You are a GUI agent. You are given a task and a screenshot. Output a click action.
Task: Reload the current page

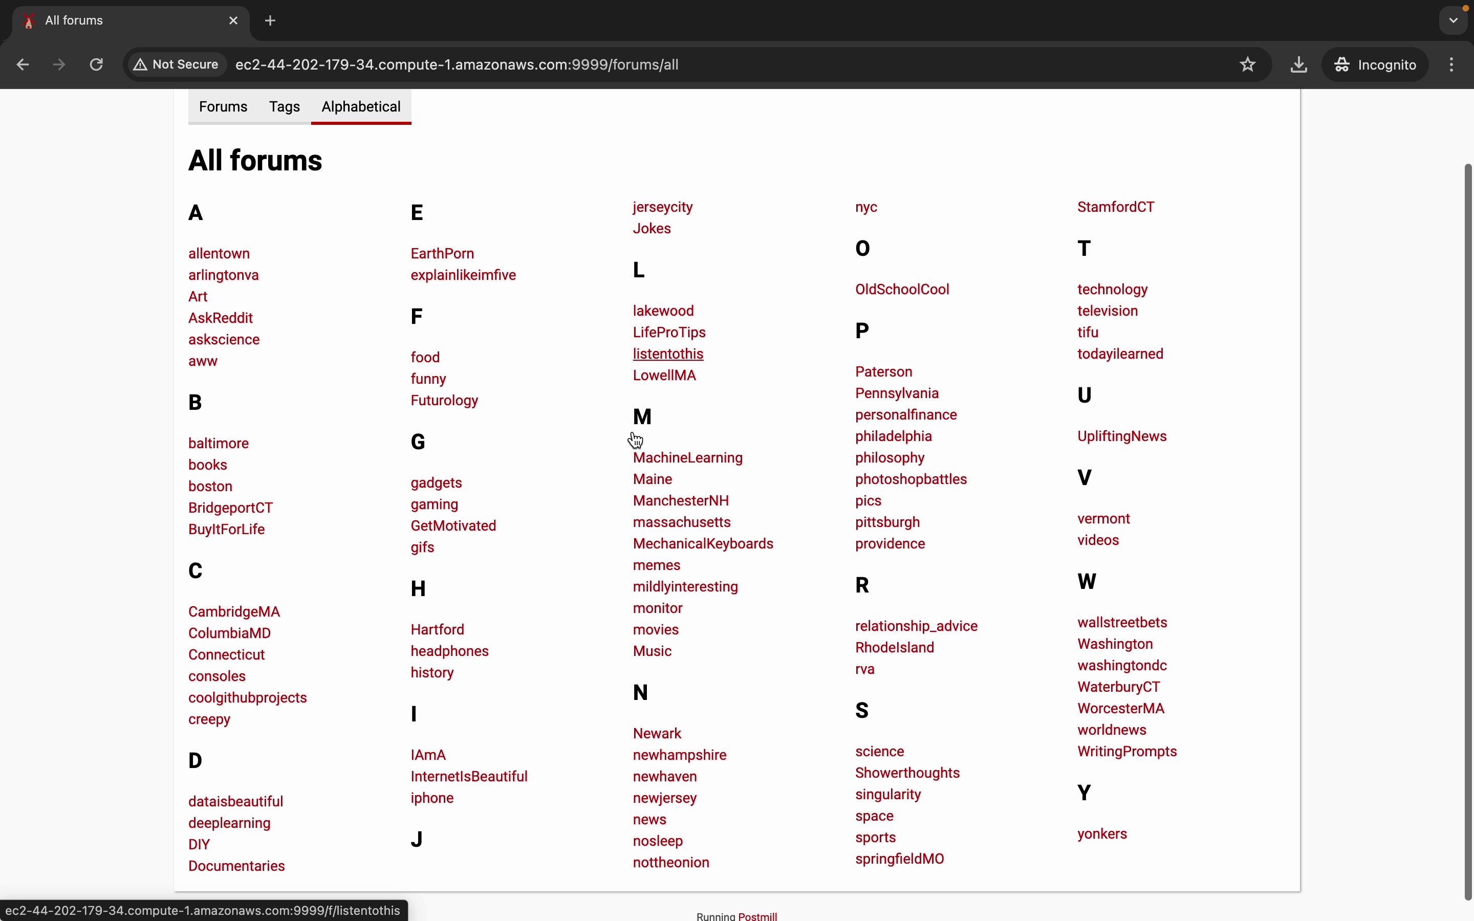point(97,64)
